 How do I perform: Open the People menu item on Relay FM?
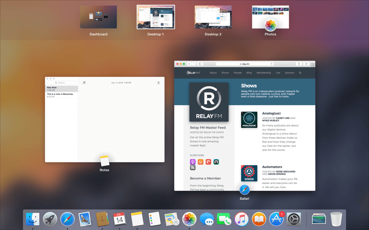pyautogui.click(x=238, y=73)
